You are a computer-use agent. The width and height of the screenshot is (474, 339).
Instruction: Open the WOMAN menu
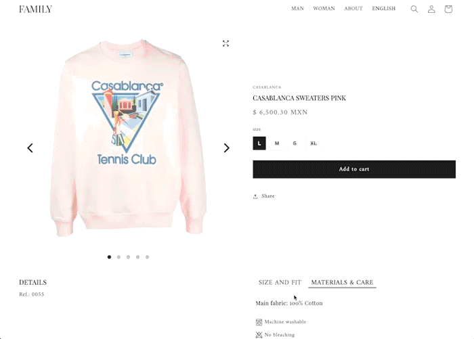[324, 9]
